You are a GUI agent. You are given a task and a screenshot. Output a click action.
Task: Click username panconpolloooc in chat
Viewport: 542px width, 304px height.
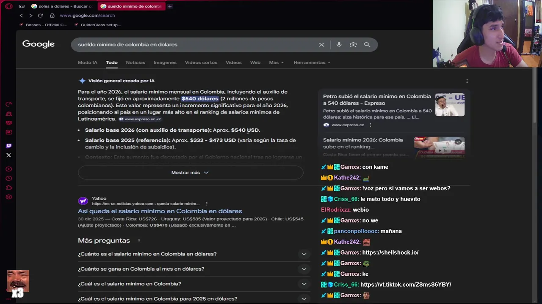[356, 231]
